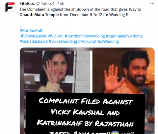Open the #vickatwedding hashtag

click(x=63, y=41)
